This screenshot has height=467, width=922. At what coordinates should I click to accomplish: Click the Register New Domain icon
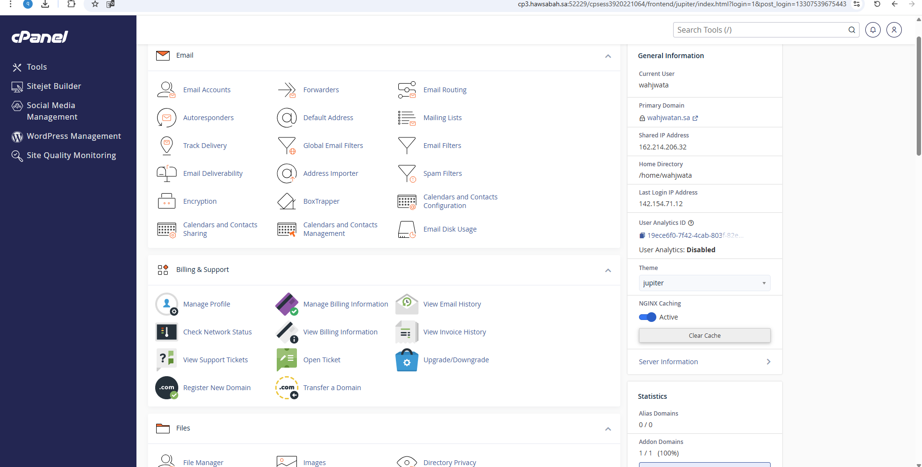[x=166, y=388]
